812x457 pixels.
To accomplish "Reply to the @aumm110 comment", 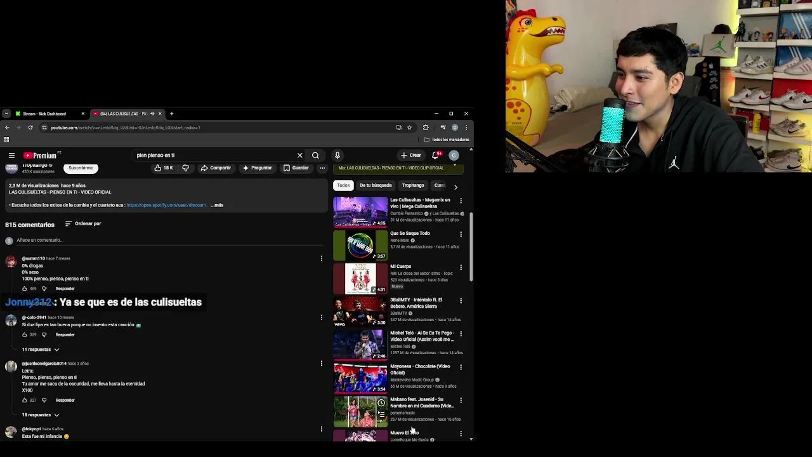I will pyautogui.click(x=65, y=289).
